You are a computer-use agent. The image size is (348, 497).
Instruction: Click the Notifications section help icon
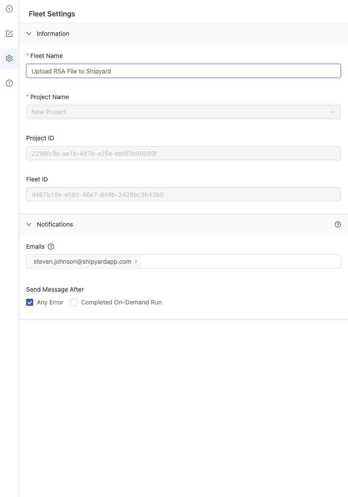tap(337, 224)
